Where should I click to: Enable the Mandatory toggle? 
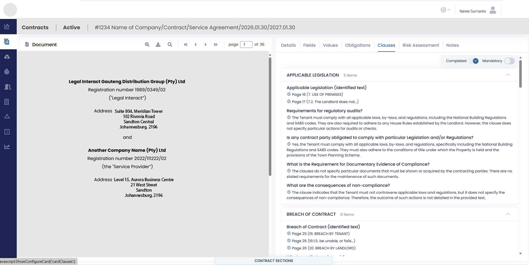(x=509, y=61)
